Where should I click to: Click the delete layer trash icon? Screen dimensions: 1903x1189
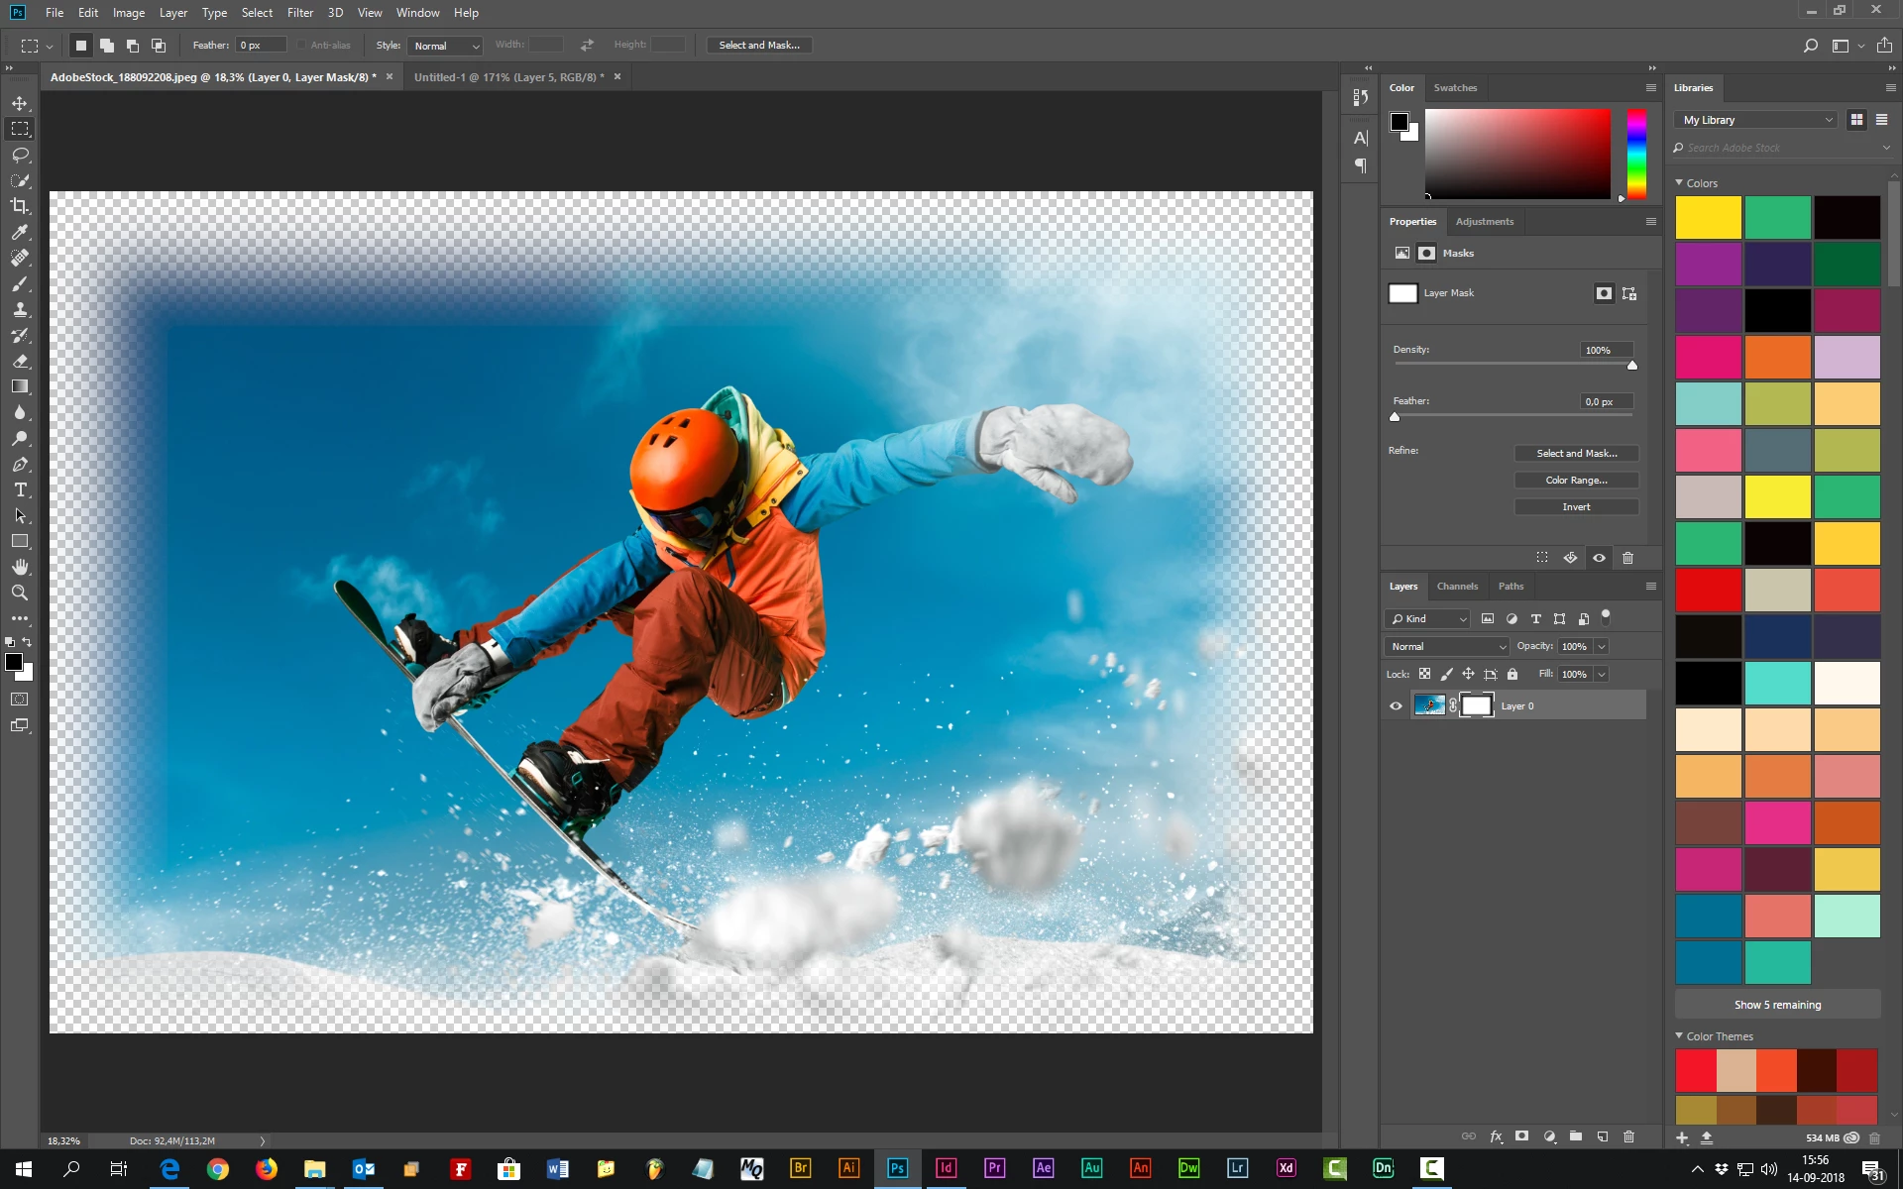[x=1628, y=1136]
